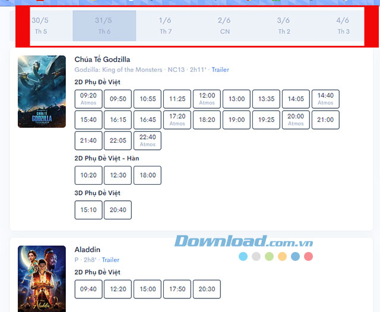
Task: Pick the 14:40 Atmos Godzilla showtime
Action: (x=325, y=99)
